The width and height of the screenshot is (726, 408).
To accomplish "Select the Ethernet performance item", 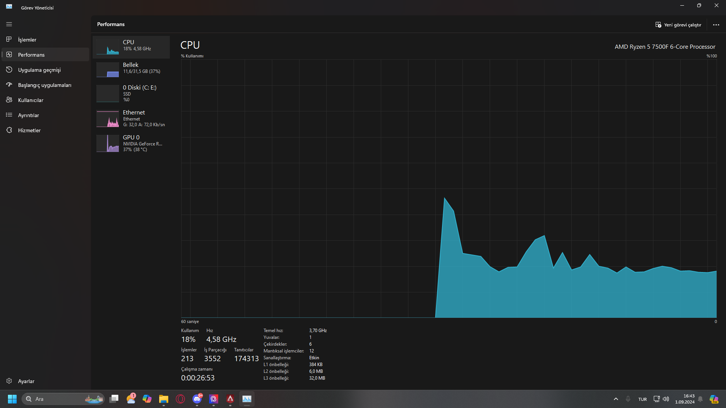I will click(131, 118).
